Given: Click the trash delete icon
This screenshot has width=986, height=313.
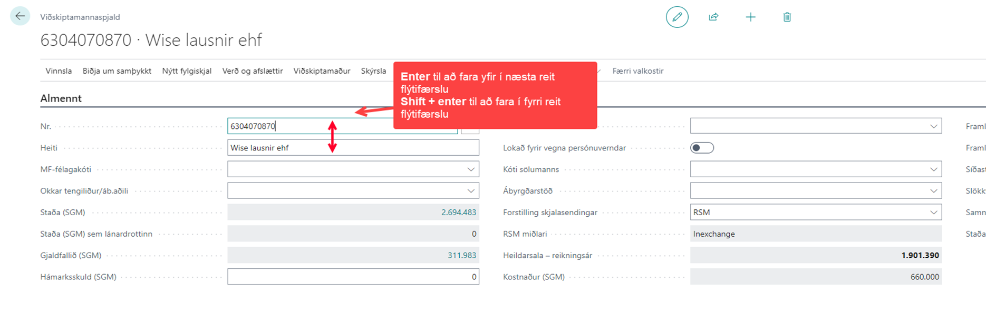Looking at the screenshot, I should click(x=787, y=17).
